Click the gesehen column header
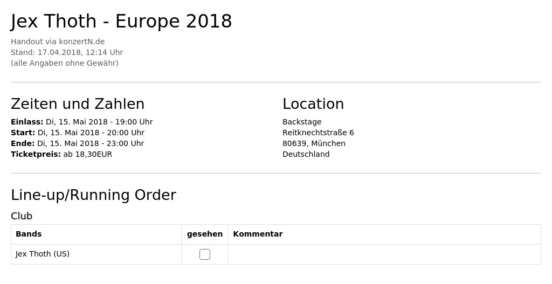Viewport: 552px width, 284px height. click(204, 234)
